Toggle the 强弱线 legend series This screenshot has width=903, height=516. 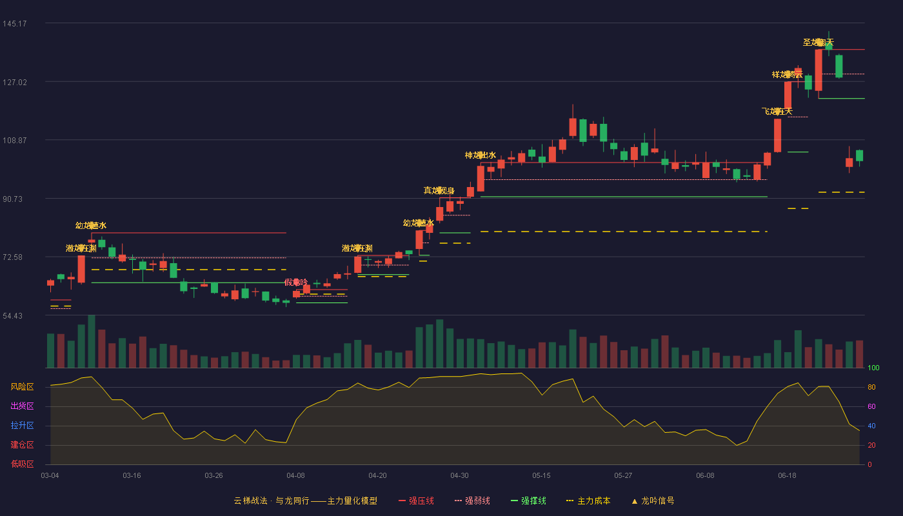point(472,501)
